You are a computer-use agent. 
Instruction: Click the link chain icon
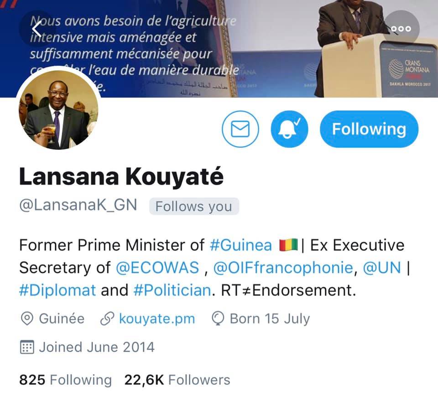pyautogui.click(x=107, y=319)
